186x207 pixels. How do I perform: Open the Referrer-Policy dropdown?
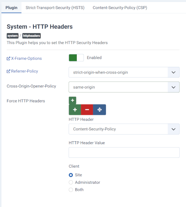pos(124,72)
